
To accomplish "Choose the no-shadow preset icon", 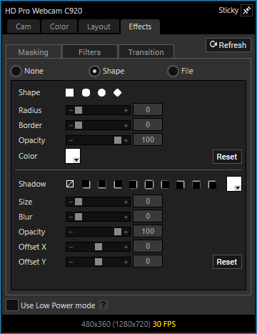I will point(70,184).
